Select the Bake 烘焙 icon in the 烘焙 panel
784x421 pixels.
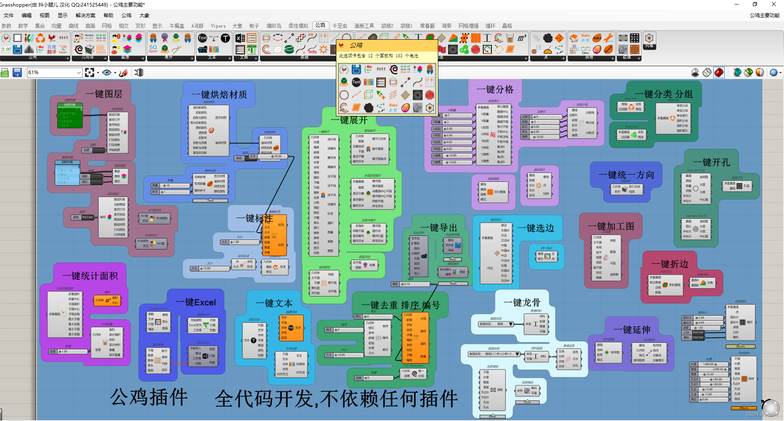point(586,38)
